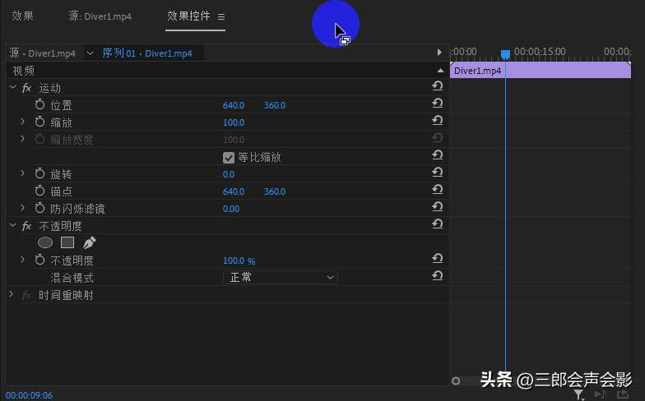
Task: Select the pen tool for free-draw bezier mask
Action: point(89,243)
